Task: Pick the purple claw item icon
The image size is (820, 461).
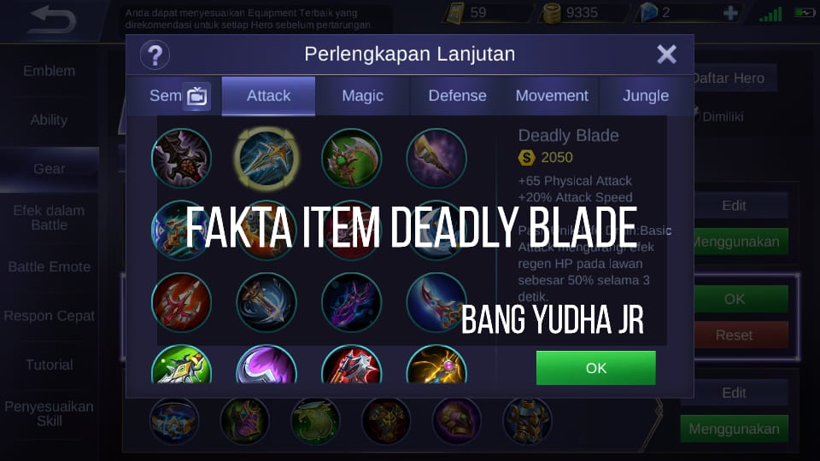Action: (351, 302)
